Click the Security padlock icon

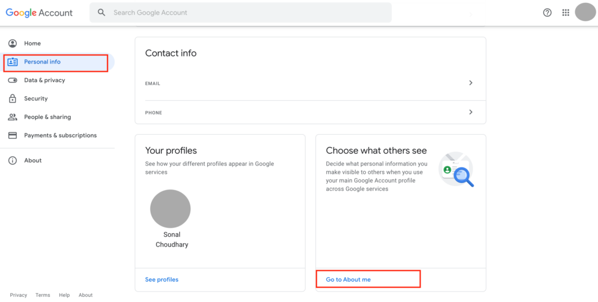(12, 99)
